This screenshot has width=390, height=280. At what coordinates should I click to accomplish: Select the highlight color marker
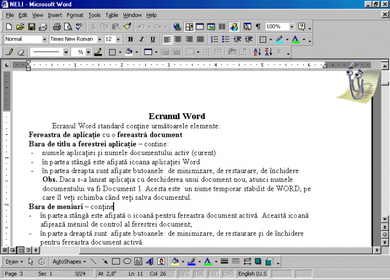[280, 39]
